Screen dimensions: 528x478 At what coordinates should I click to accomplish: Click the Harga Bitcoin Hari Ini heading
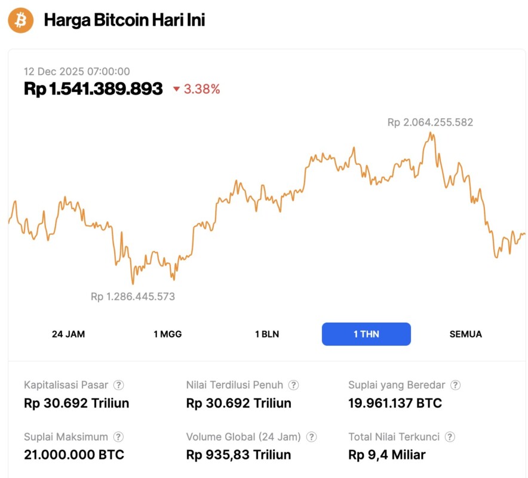[124, 20]
